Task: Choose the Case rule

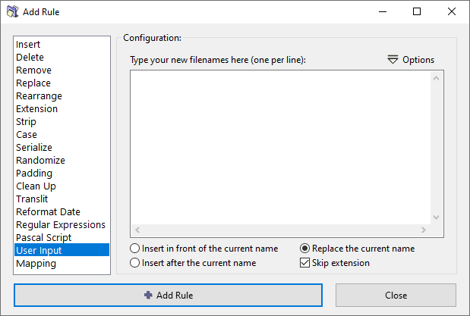Action: 62,134
